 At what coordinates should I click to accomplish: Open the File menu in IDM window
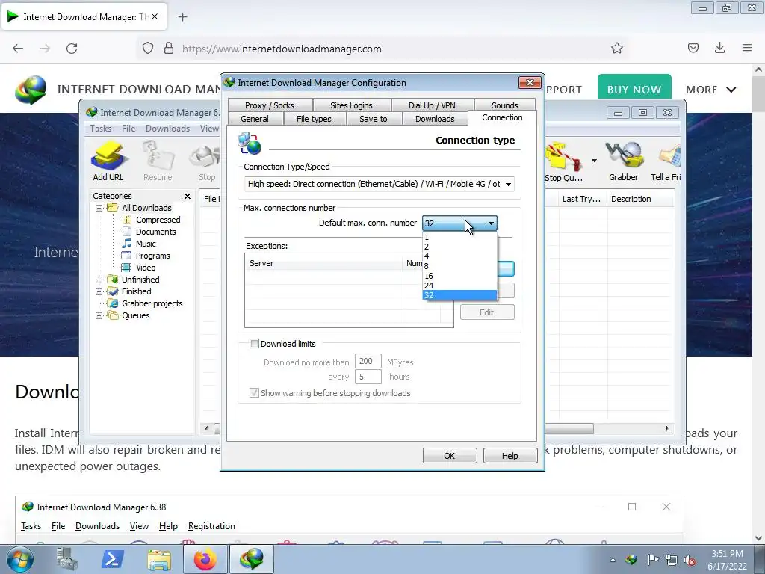pyautogui.click(x=128, y=129)
